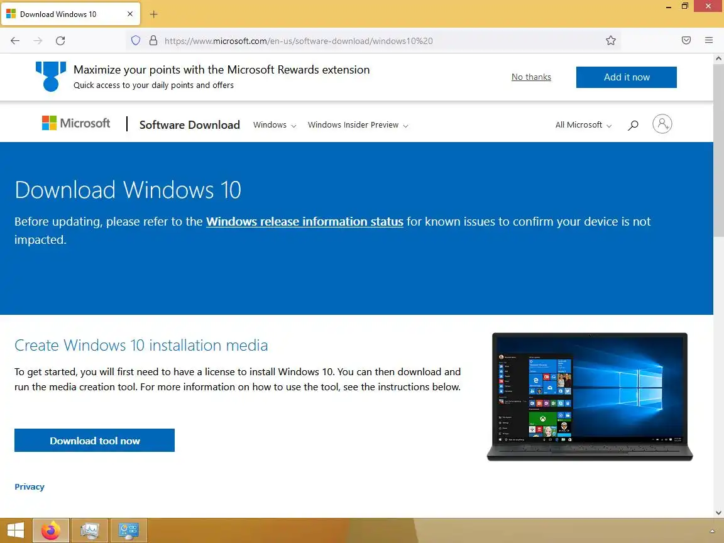Open site search with the magnifier icon
Screen dimensions: 724x543
[633, 124]
